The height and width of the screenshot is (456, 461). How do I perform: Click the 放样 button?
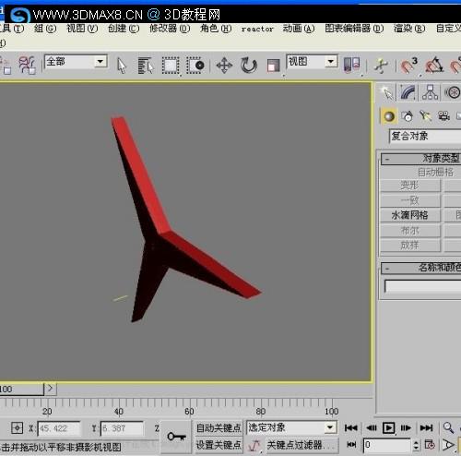coord(410,246)
